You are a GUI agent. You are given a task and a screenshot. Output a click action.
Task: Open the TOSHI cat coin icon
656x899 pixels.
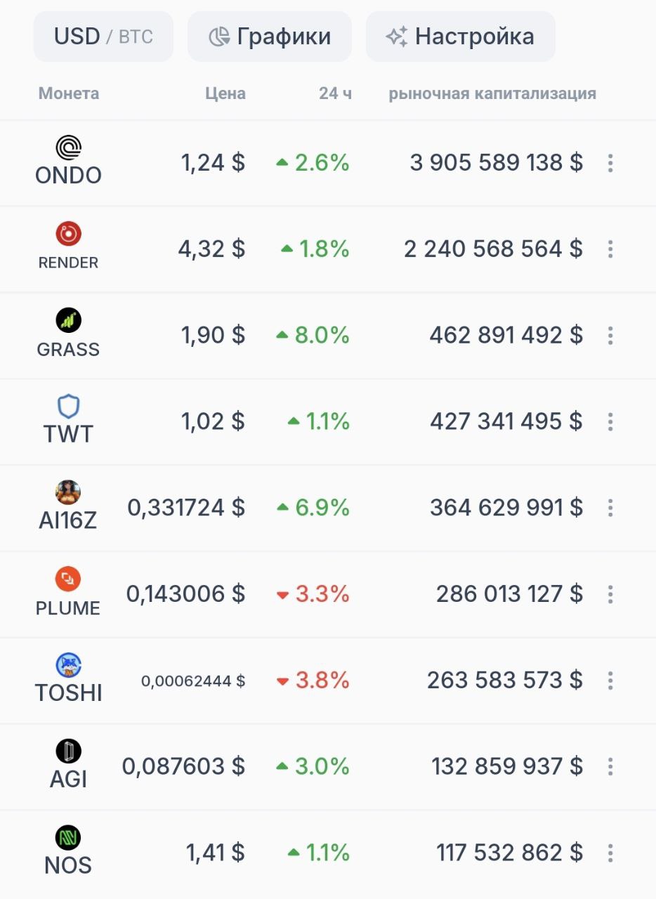tap(69, 665)
